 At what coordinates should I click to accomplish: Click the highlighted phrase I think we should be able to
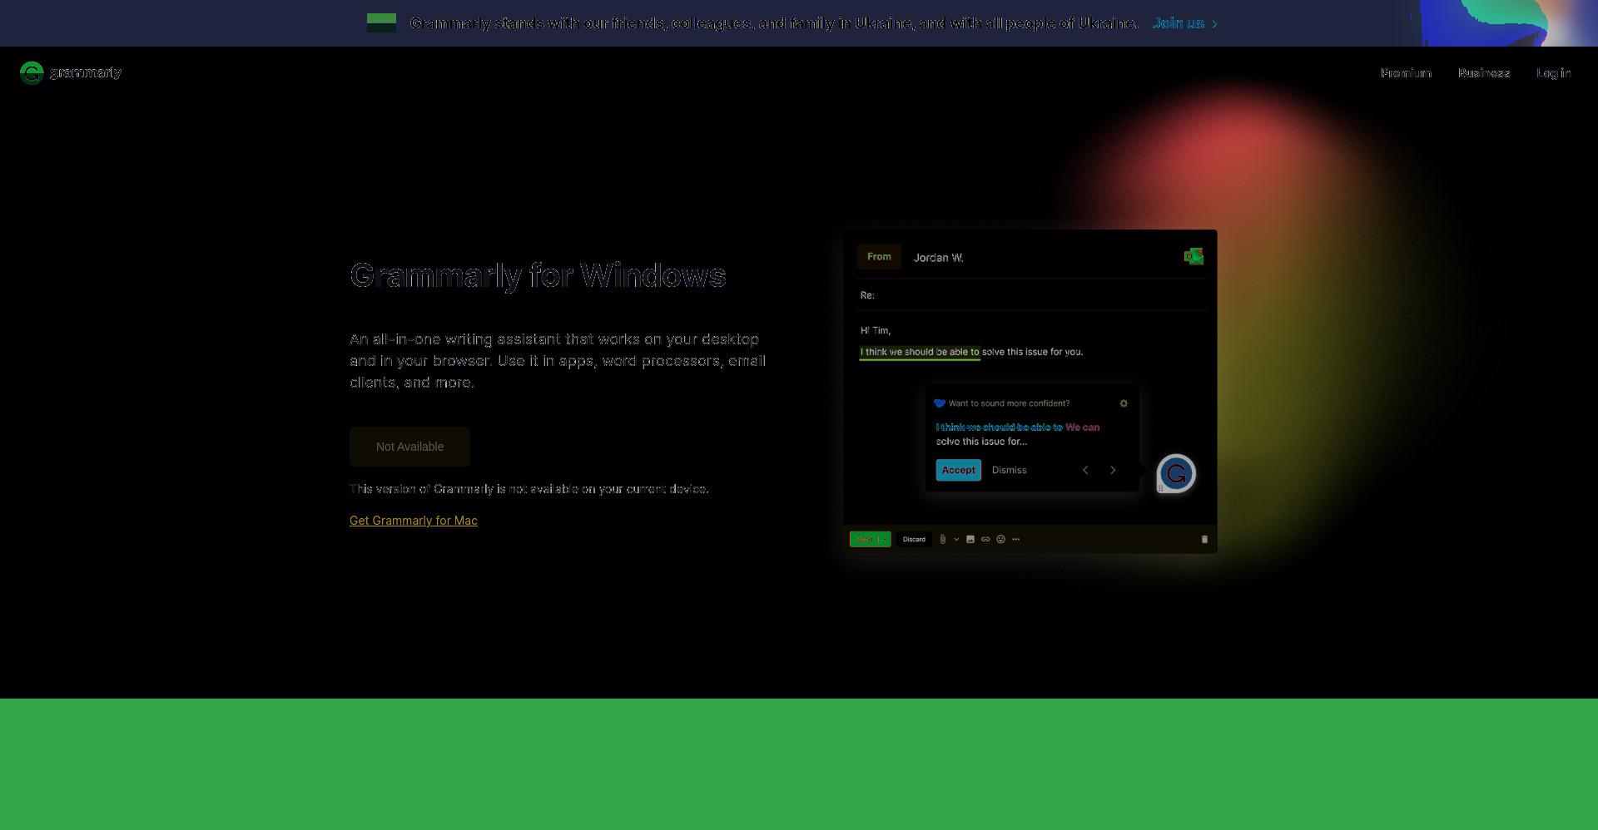(920, 352)
